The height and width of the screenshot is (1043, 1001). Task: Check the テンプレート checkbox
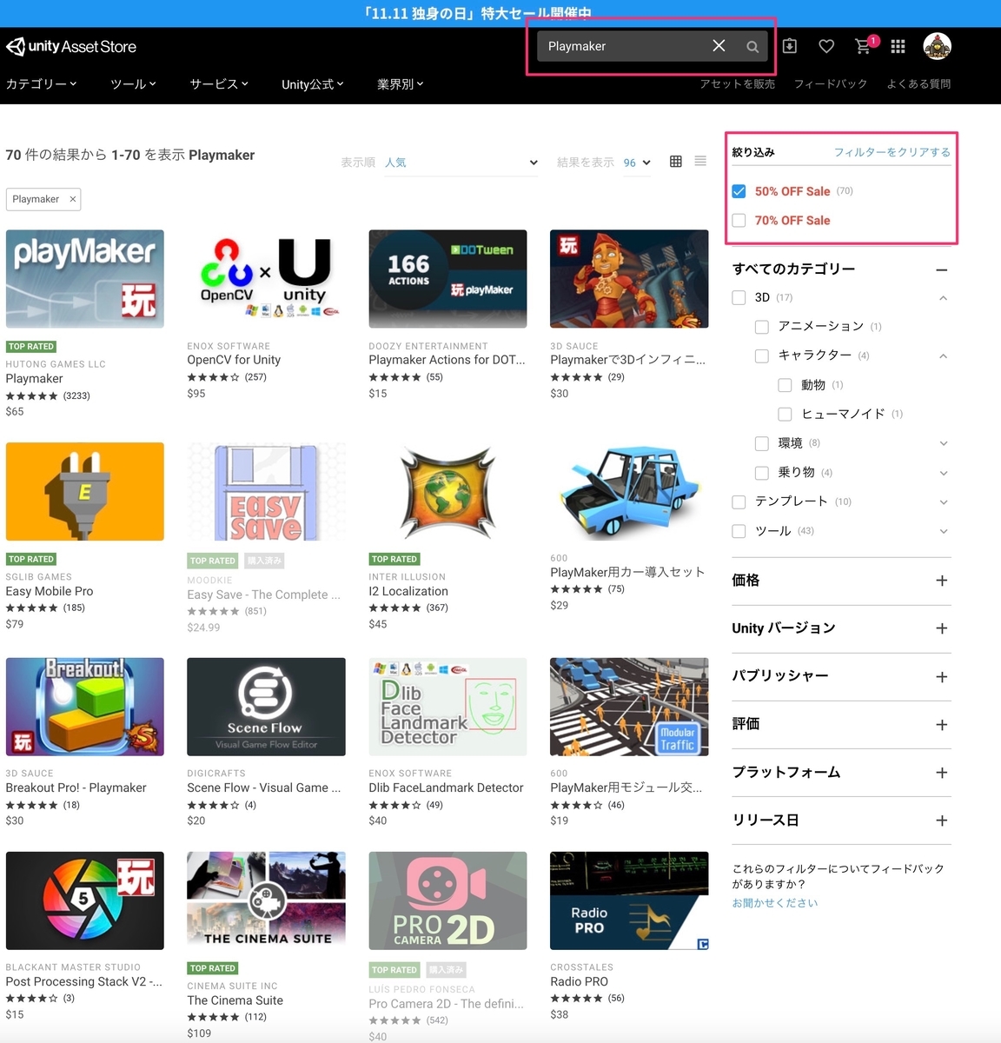click(739, 502)
